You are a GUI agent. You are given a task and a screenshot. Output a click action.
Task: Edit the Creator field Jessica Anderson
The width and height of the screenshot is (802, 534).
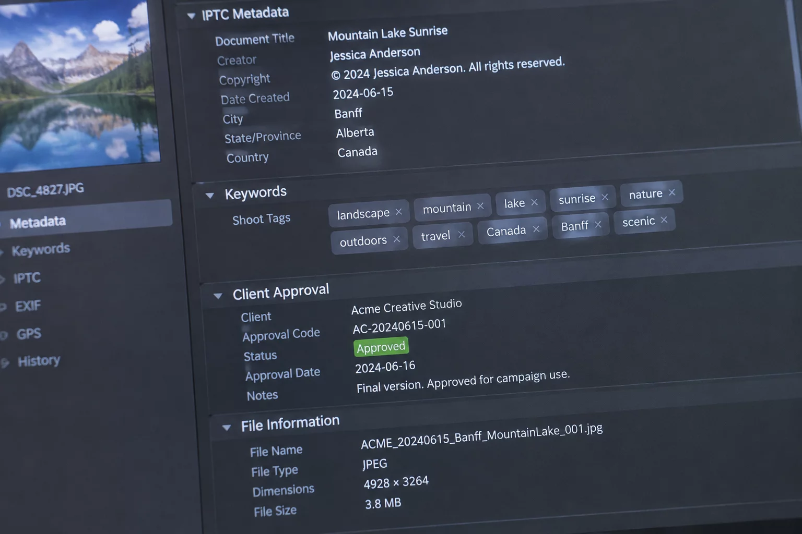click(375, 54)
